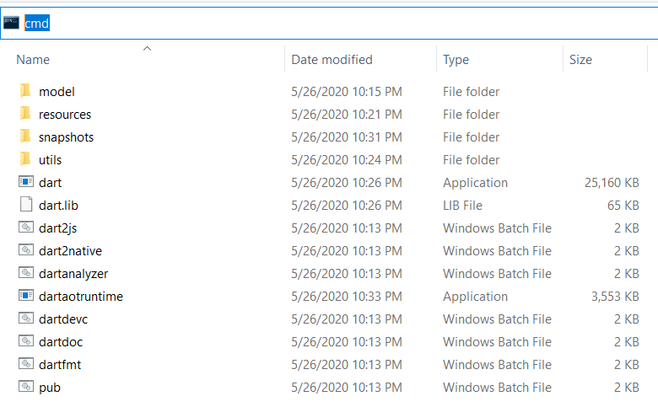Select the dart.lib file icon

pos(25,206)
